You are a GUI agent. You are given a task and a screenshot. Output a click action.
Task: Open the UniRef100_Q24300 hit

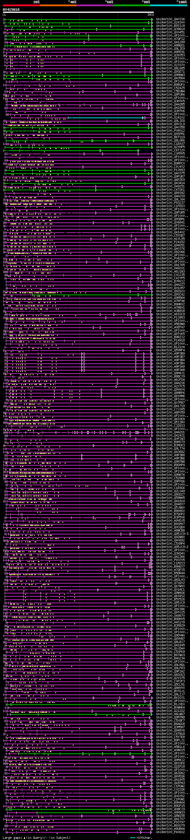pyautogui.click(x=170, y=23)
